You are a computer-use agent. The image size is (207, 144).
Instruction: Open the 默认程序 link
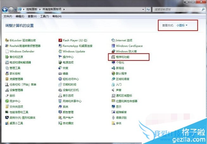(x=121, y=73)
